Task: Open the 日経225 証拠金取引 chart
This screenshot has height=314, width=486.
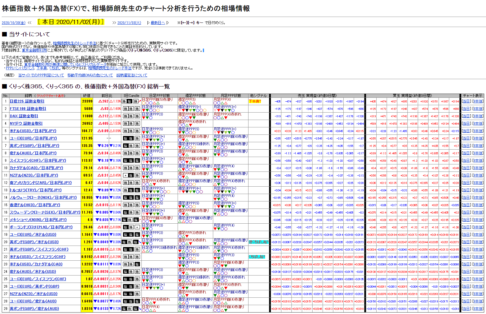Action: tap(27, 101)
